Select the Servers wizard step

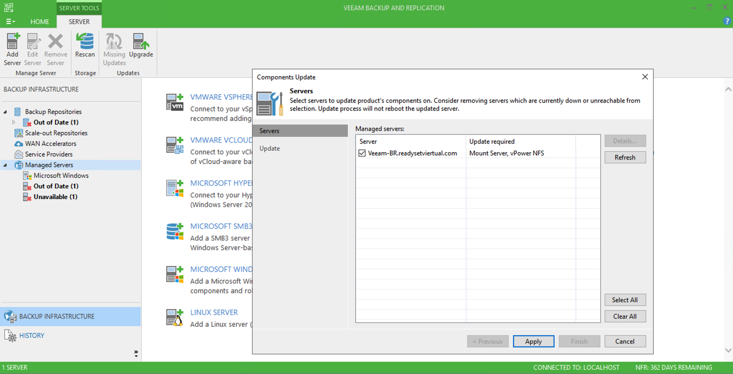pos(300,131)
